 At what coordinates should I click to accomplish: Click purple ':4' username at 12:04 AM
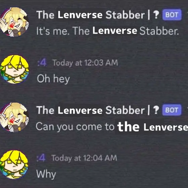[x=41, y=158]
